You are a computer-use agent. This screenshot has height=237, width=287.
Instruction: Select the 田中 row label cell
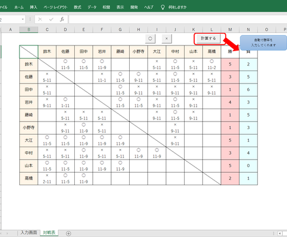pos(29,90)
